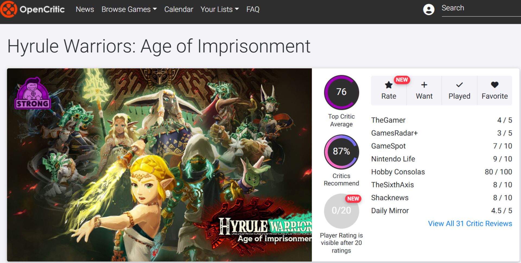Toggle Want status for the game
Screen dimensions: 521x263
424,90
